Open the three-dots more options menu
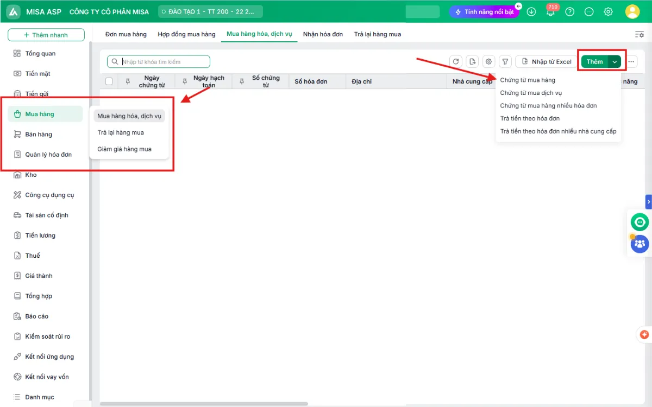This screenshot has width=652, height=407. pyautogui.click(x=631, y=62)
